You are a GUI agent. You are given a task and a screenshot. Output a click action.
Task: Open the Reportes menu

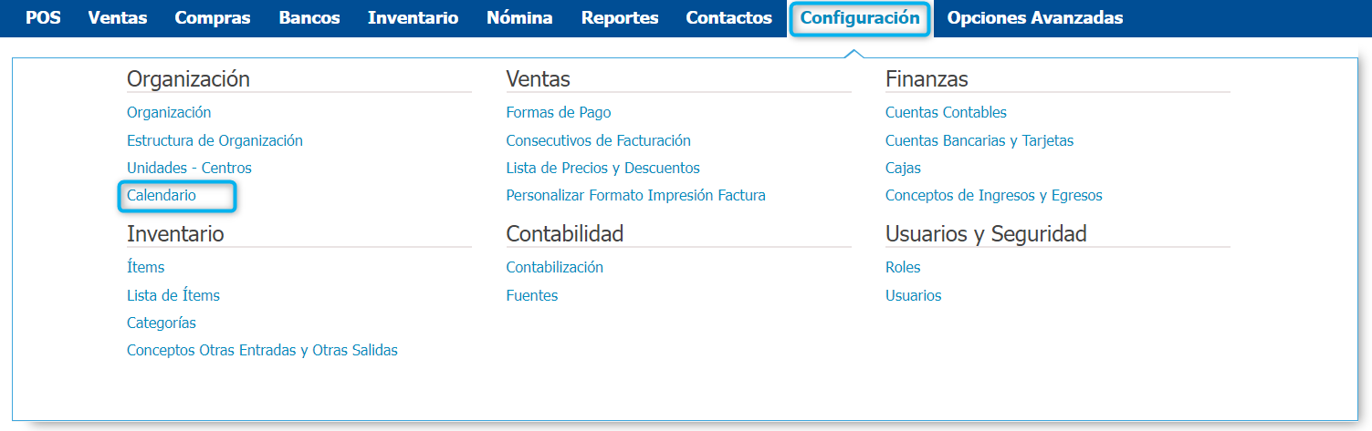point(620,18)
